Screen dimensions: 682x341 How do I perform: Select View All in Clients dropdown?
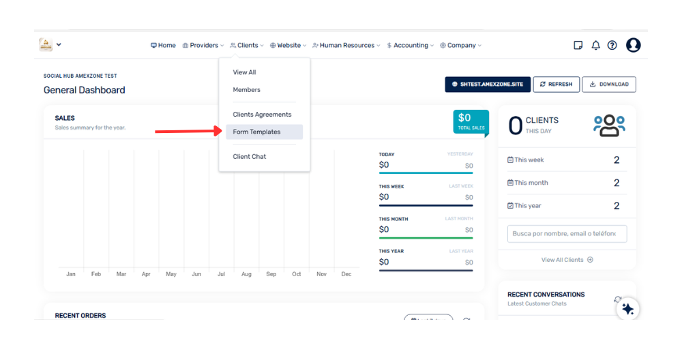[244, 72]
